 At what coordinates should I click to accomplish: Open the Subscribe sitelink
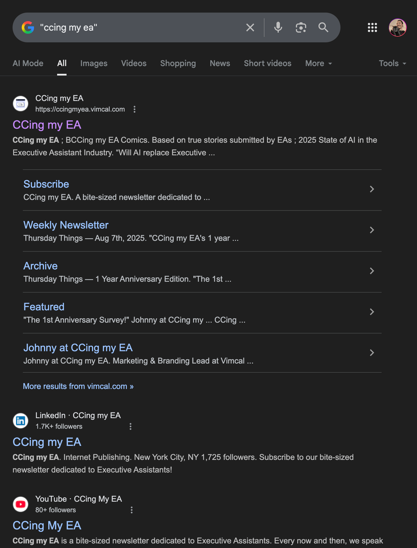(46, 184)
